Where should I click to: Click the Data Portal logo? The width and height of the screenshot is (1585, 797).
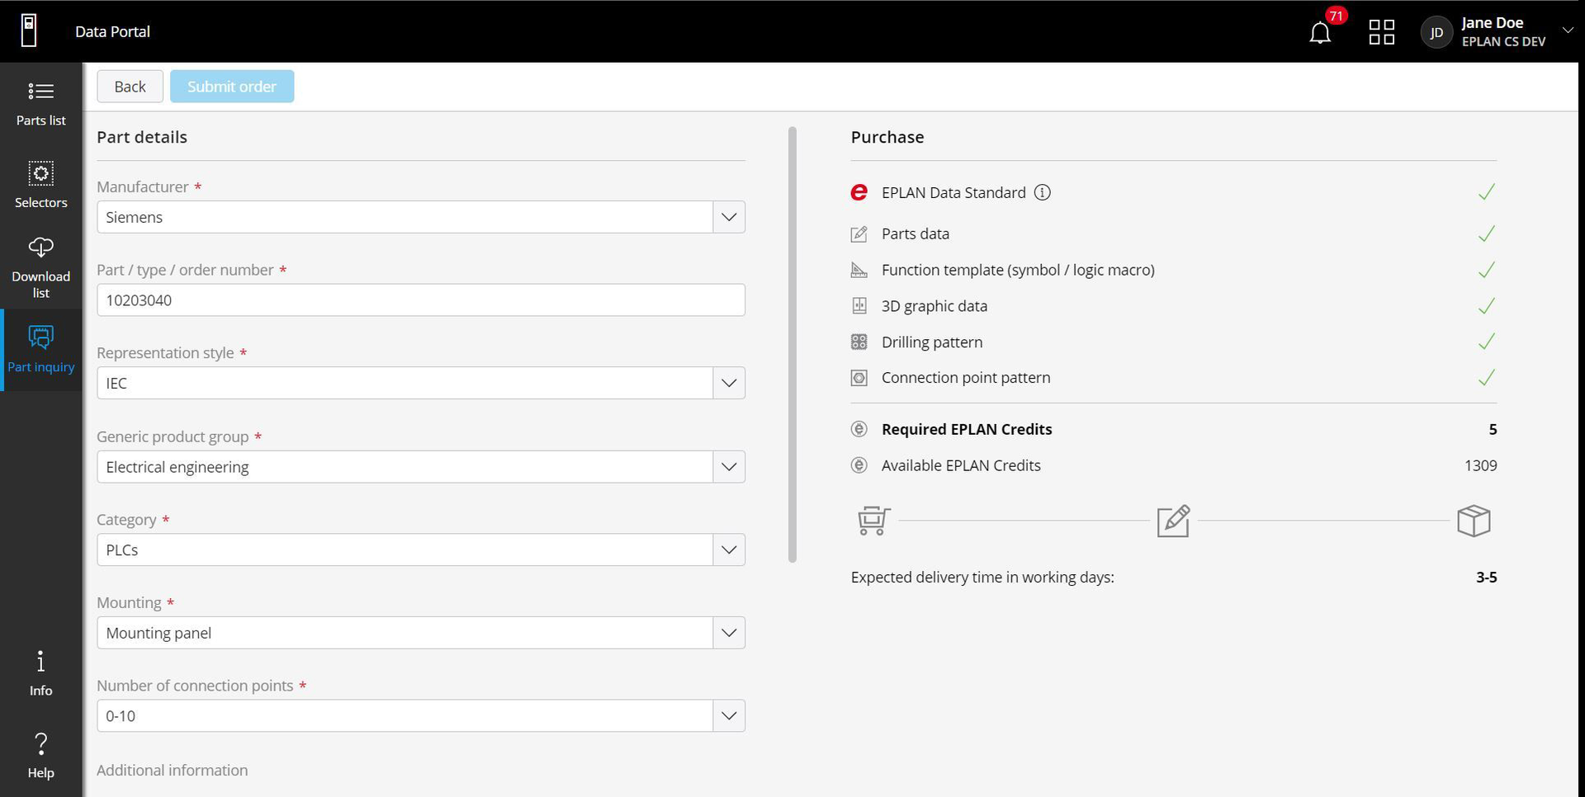click(x=29, y=31)
